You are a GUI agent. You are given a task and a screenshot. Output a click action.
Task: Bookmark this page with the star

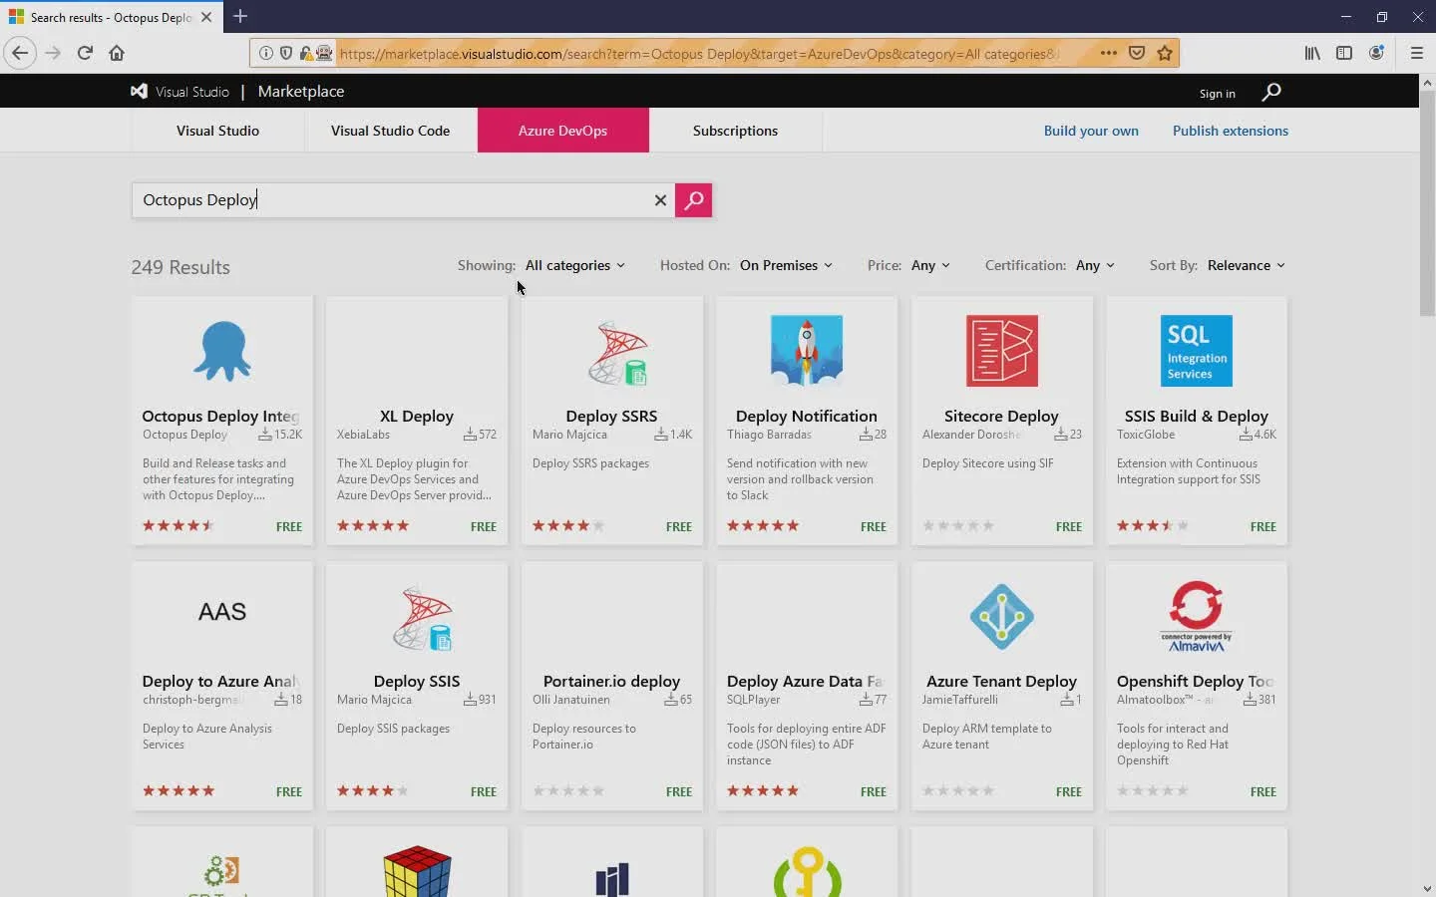[x=1165, y=53]
